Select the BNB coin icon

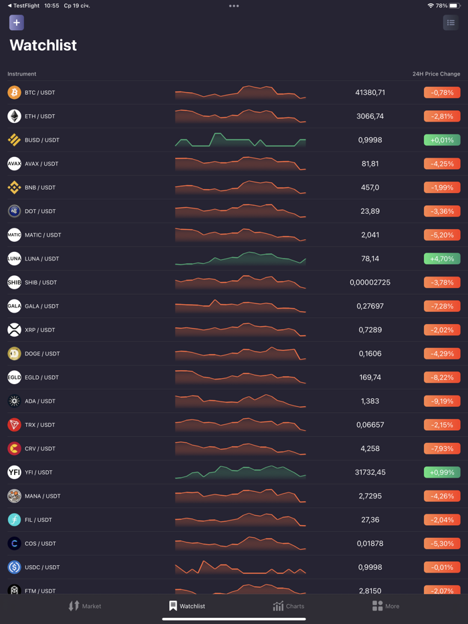[x=14, y=188]
